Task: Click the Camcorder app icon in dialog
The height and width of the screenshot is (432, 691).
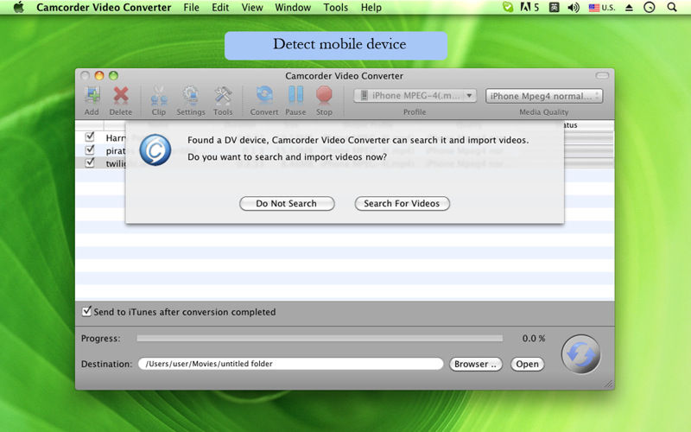Action: 155,150
